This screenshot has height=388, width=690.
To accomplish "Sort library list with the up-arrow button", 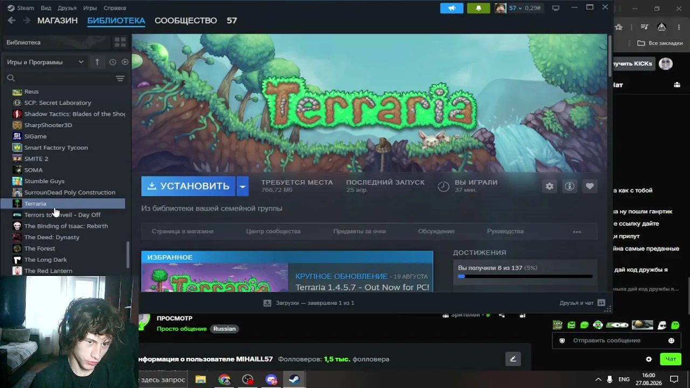I will (97, 62).
